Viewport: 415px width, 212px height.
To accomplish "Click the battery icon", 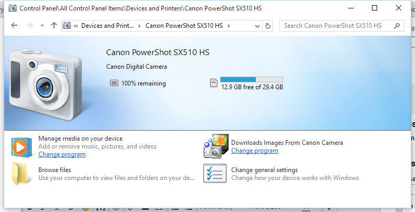I will [114, 83].
